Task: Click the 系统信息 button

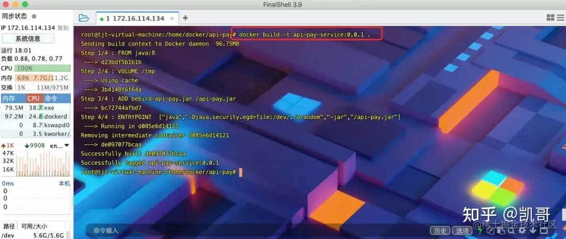Action: (28, 39)
